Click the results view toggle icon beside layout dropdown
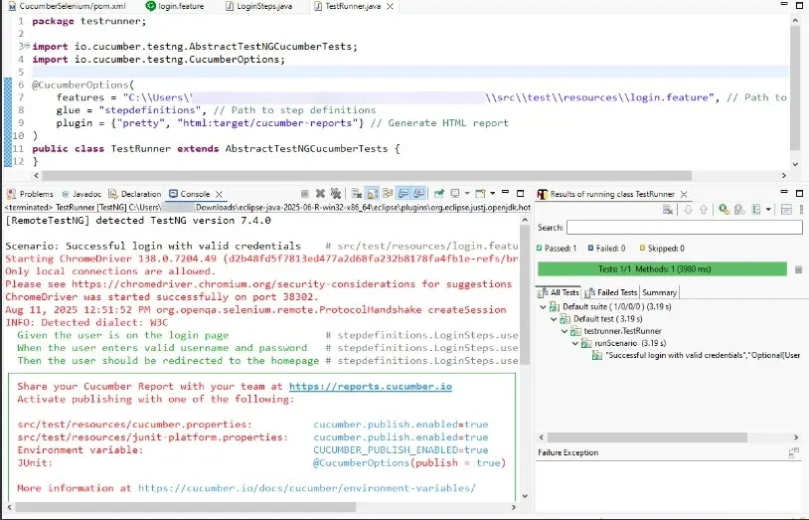This screenshot has width=809, height=520. 786,210
